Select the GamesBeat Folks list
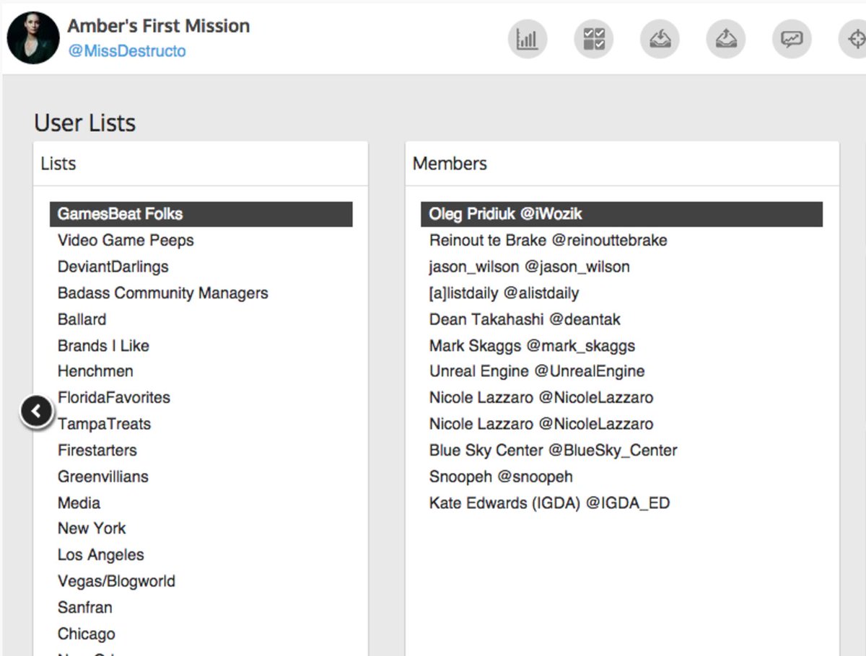This screenshot has height=656, width=866. pos(201,214)
